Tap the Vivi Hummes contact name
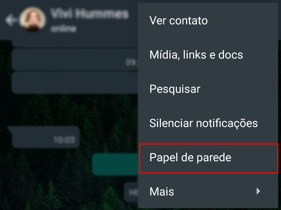This screenshot has width=281, height=210. coord(89,14)
